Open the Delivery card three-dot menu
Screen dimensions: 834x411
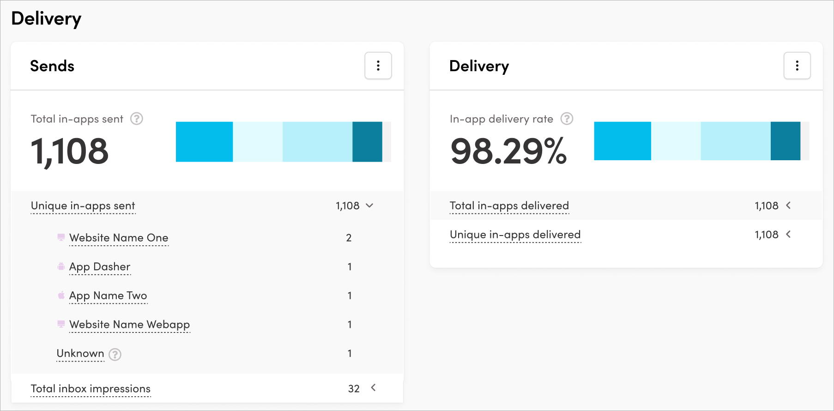797,66
